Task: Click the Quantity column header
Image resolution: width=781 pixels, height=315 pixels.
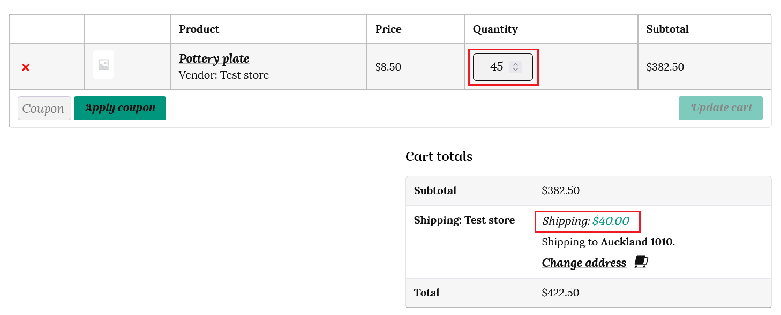Action: tap(495, 29)
